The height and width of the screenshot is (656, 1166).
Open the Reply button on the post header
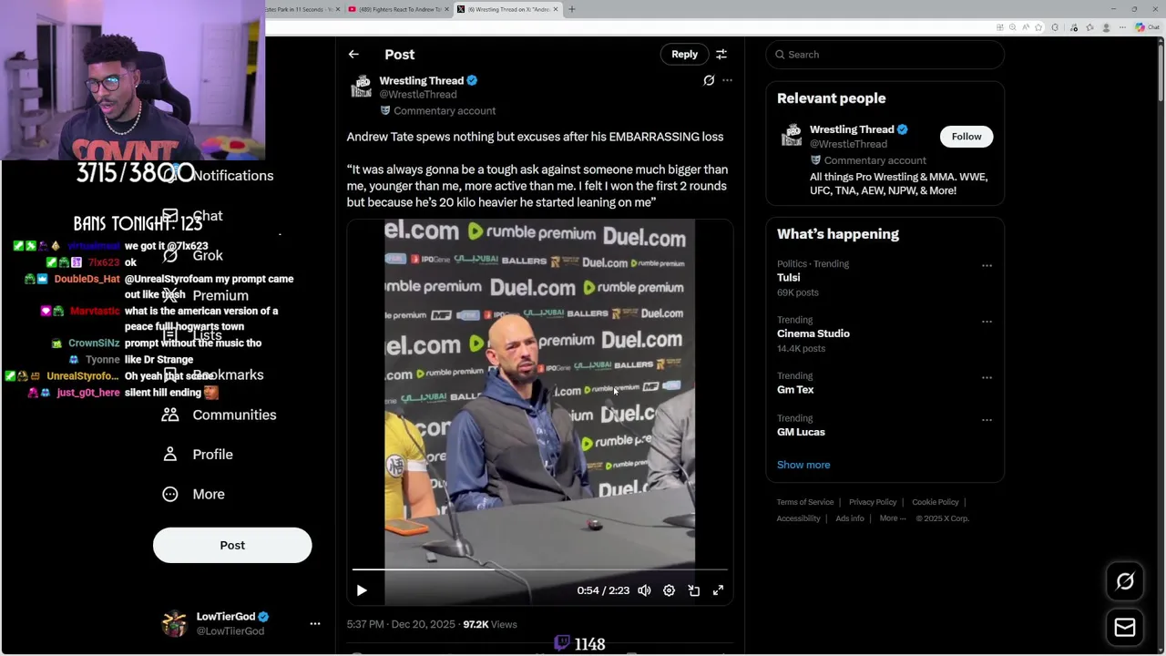click(x=684, y=55)
